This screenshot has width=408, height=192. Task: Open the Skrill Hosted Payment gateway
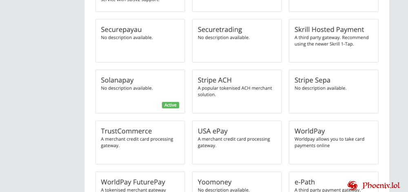click(x=333, y=41)
